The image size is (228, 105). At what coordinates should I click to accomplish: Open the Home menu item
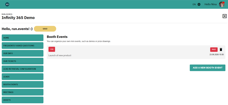(x=23, y=38)
